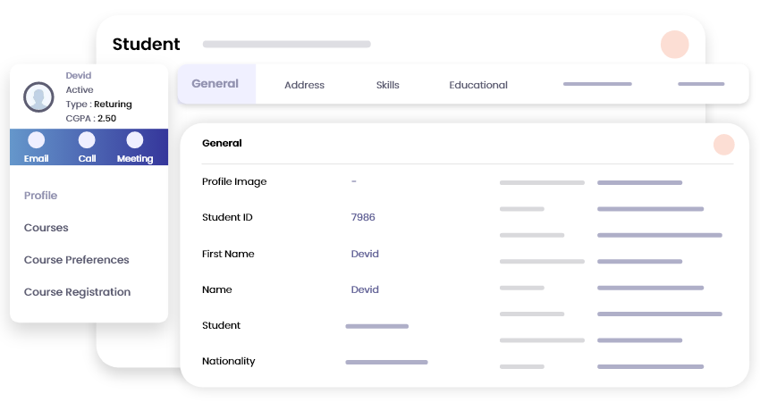Image resolution: width=760 pixels, height=402 pixels.
Task: Switch to the General tab
Action: 215,84
